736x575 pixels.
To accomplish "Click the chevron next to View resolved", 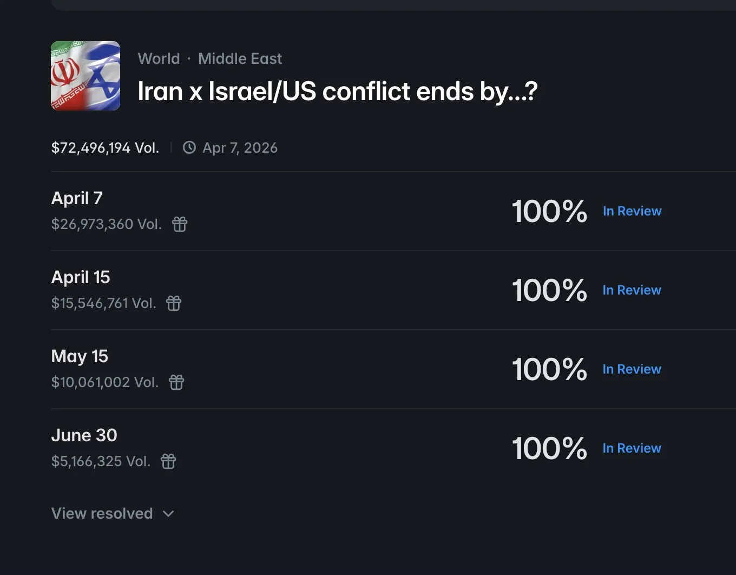I will tap(168, 514).
